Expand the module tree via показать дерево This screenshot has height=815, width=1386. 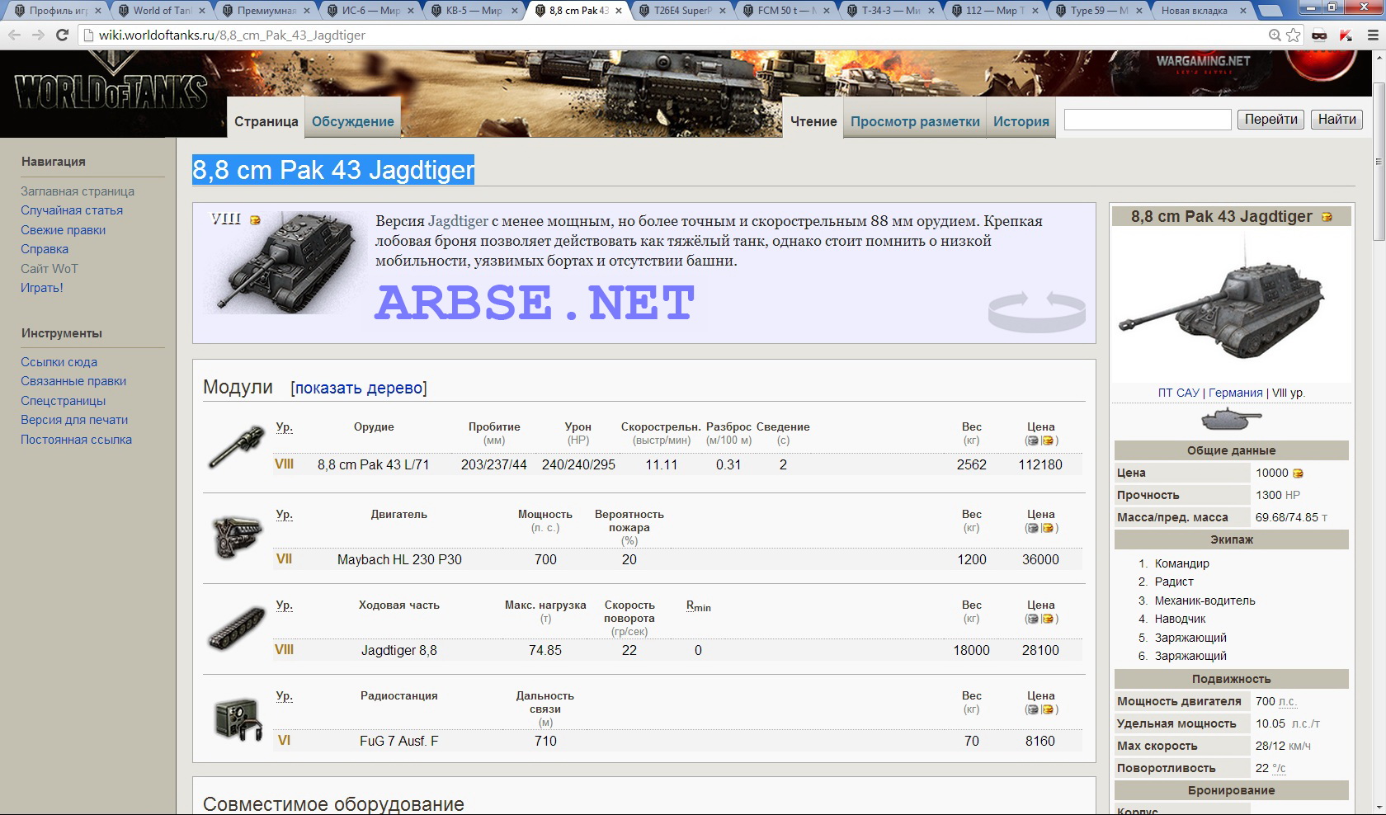click(359, 388)
